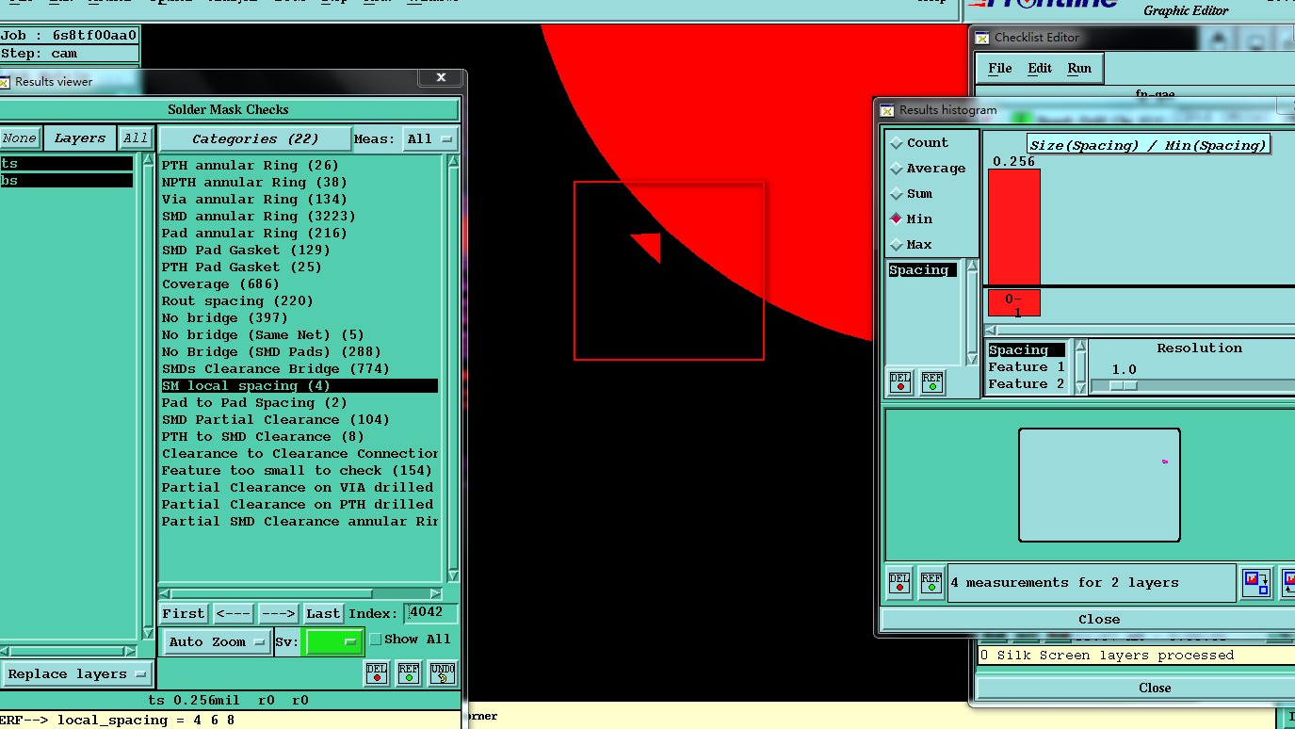
Task: Click categories horizontal scroll-right arrow
Action: click(x=435, y=594)
